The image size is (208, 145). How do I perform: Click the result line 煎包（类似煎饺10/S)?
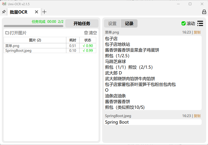pyautogui.click(x=125, y=107)
